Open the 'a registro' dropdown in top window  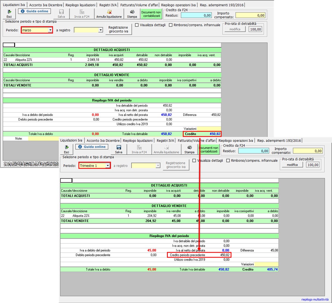click(100, 30)
